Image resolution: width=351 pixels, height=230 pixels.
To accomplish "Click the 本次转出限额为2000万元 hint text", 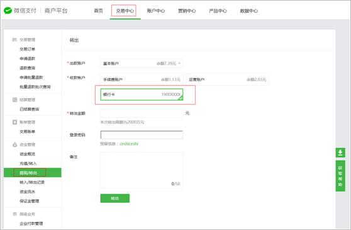I will click(122, 122).
